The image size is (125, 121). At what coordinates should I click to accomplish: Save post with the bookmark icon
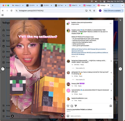pyautogui.click(x=111, y=106)
